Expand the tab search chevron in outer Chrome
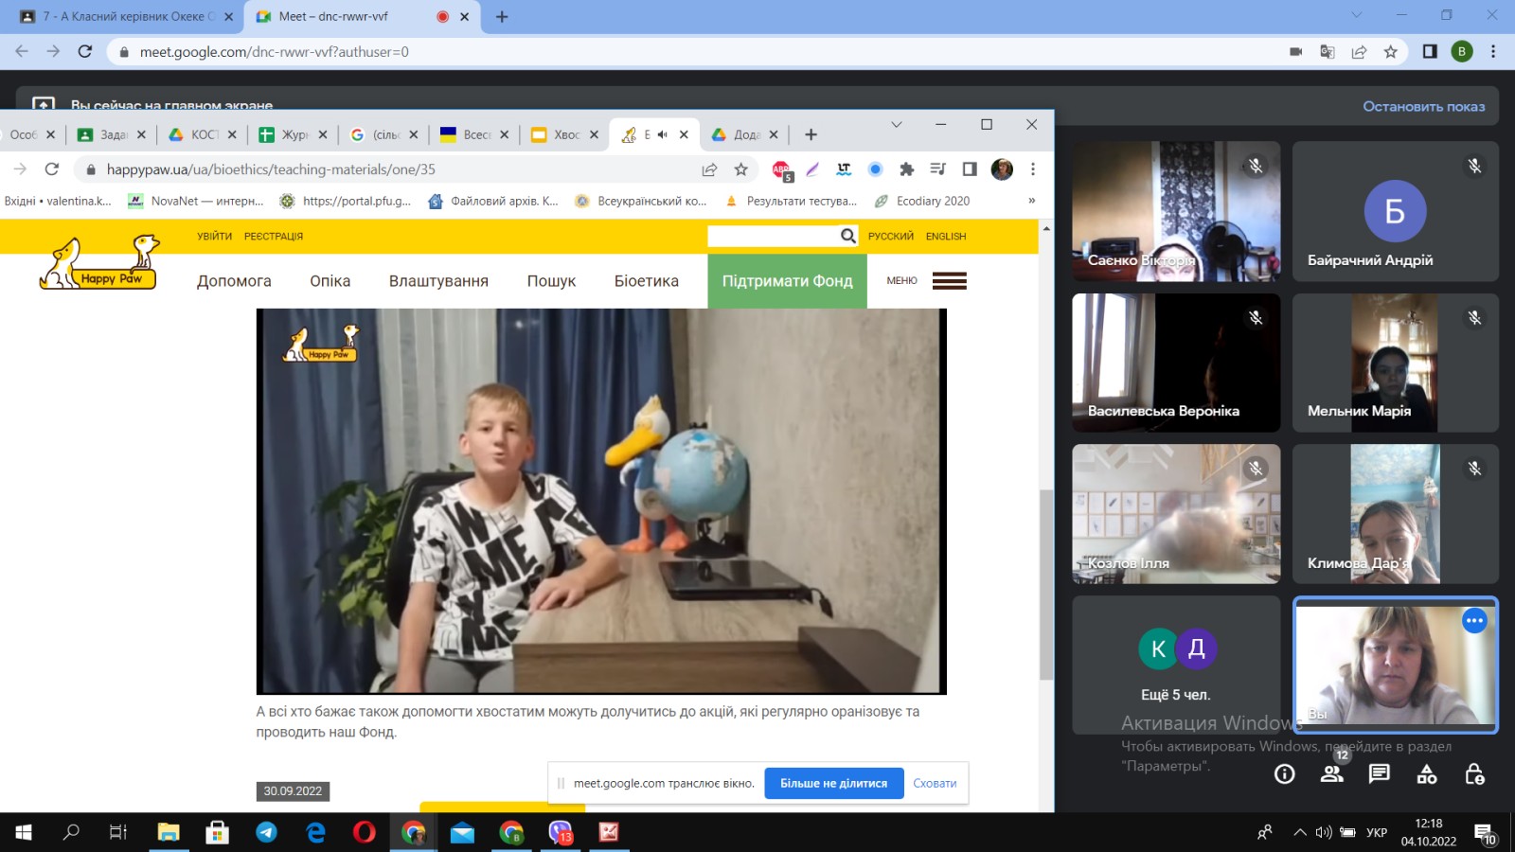The width and height of the screenshot is (1515, 852). pos(1357,15)
